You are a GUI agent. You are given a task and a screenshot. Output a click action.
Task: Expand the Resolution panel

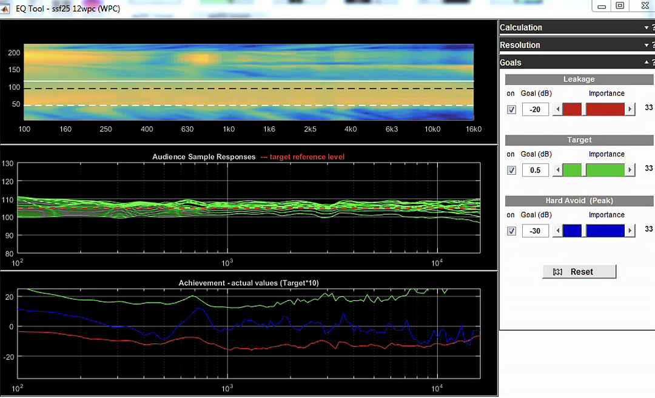point(646,46)
